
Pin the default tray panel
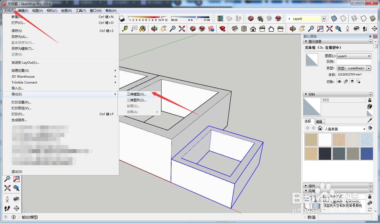371,37
